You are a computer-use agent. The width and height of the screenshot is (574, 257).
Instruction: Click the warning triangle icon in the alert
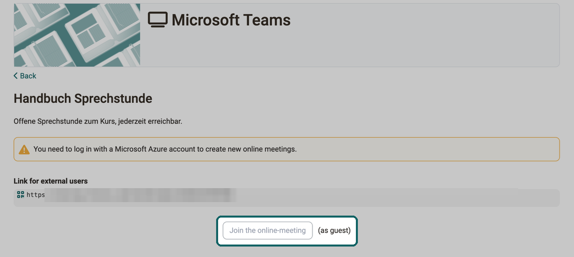[x=24, y=149]
